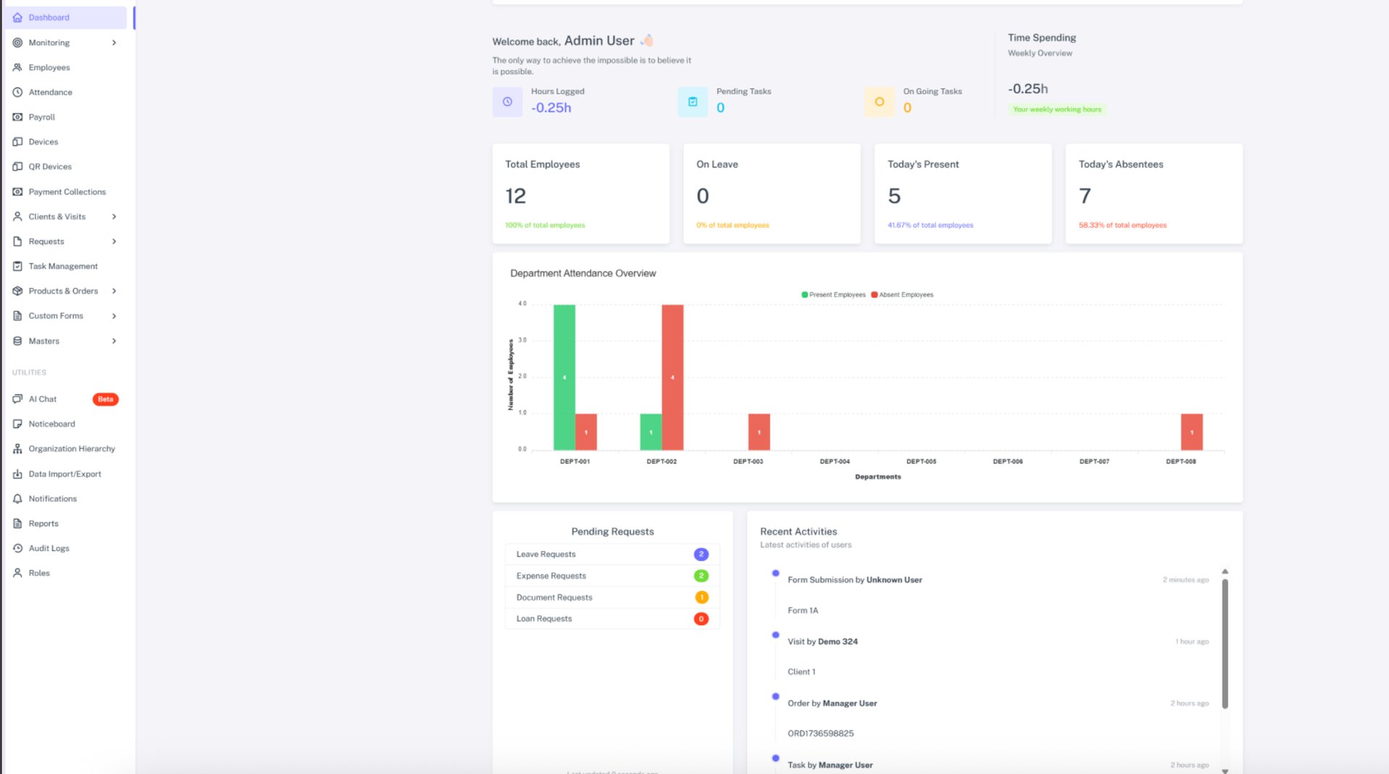Click Recent Activities scroll up arrow
The width and height of the screenshot is (1389, 774).
pyautogui.click(x=1225, y=571)
